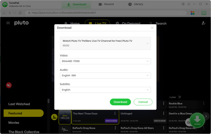This screenshot has height=134, width=211.
Task: Open the TunePat settings gear icon
Action: pyautogui.click(x=183, y=4)
